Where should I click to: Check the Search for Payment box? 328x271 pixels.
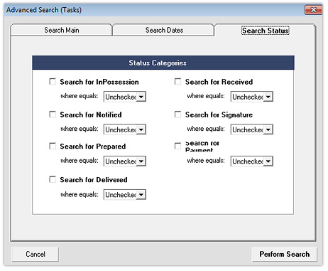(177, 146)
